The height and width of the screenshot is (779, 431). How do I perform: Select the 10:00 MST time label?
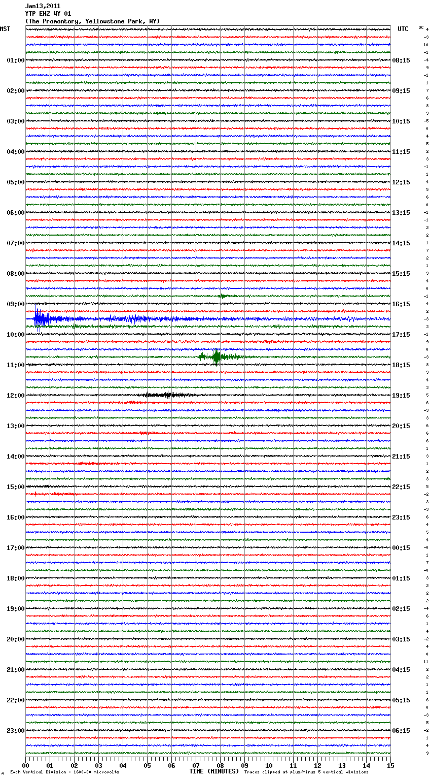(15, 335)
